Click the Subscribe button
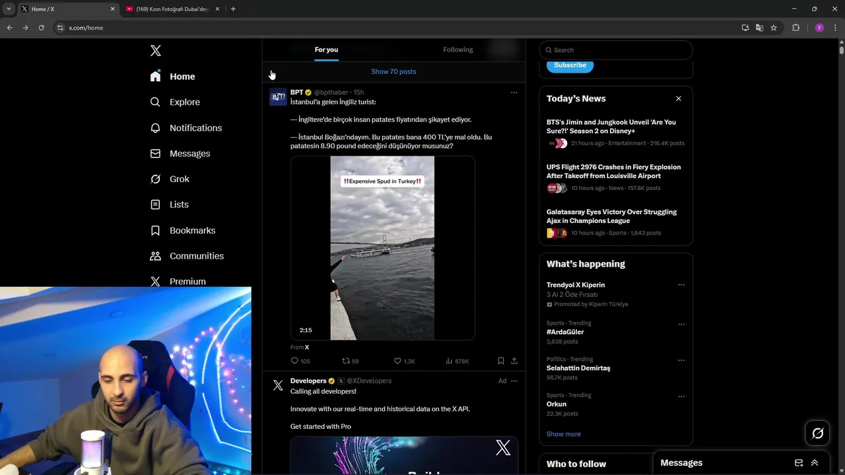845x475 pixels. (x=570, y=65)
